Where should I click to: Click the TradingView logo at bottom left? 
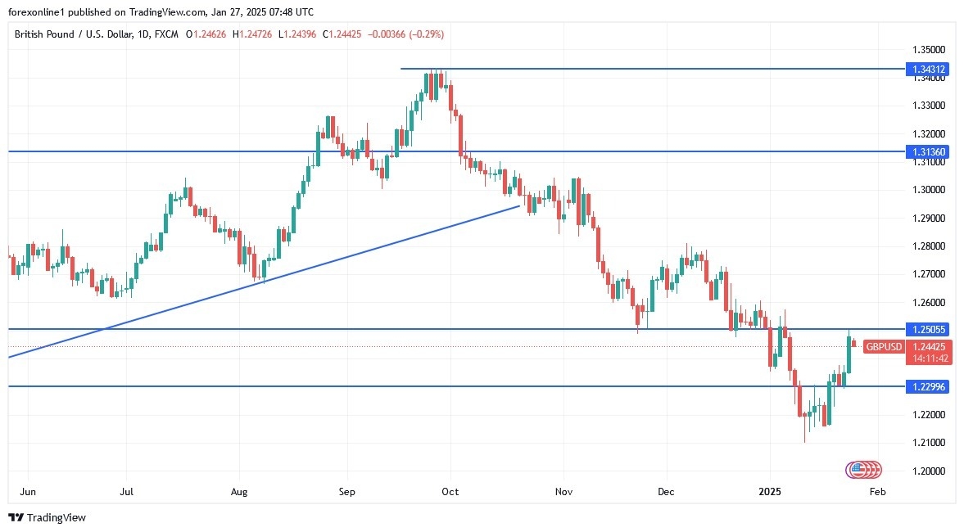[47, 517]
